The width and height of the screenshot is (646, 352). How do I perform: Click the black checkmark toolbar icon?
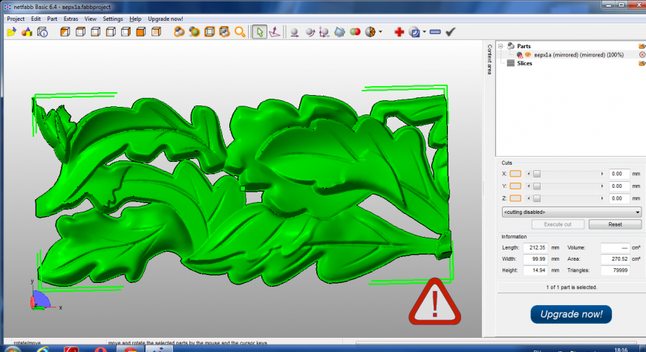[x=450, y=32]
